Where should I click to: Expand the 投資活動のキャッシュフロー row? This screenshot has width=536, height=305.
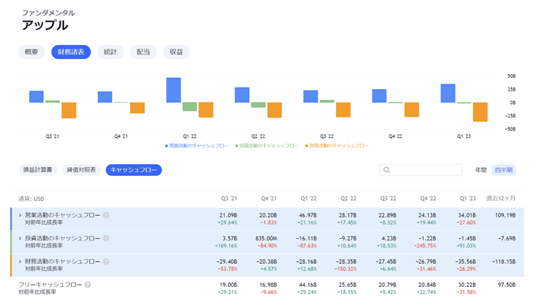pos(20,238)
